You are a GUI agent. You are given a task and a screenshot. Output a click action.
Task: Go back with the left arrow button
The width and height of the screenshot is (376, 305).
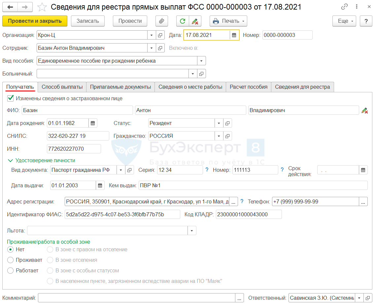pyautogui.click(x=10, y=7)
